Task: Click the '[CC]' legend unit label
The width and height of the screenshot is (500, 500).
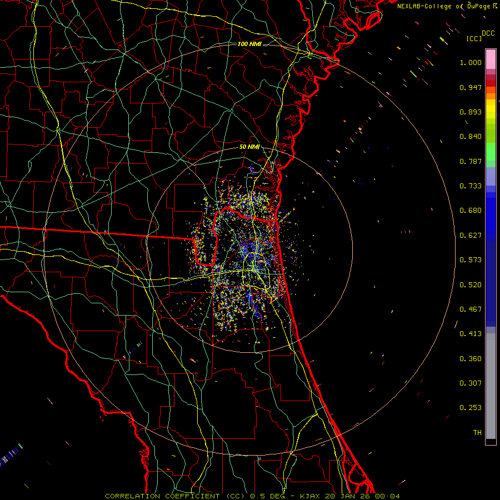Action: tap(474, 38)
